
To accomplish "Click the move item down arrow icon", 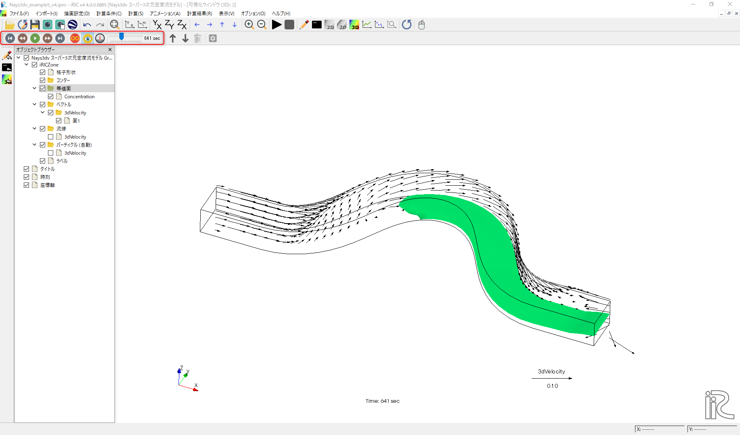I will [x=185, y=38].
